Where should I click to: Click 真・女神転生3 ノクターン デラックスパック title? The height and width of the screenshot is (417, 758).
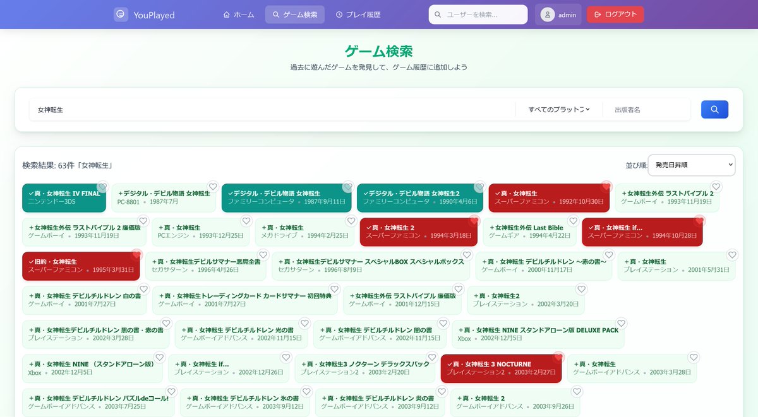[x=368, y=364]
